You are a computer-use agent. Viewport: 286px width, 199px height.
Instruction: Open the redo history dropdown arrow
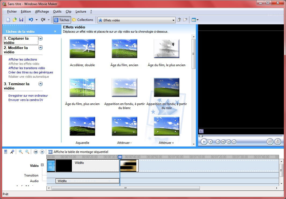click(49, 20)
